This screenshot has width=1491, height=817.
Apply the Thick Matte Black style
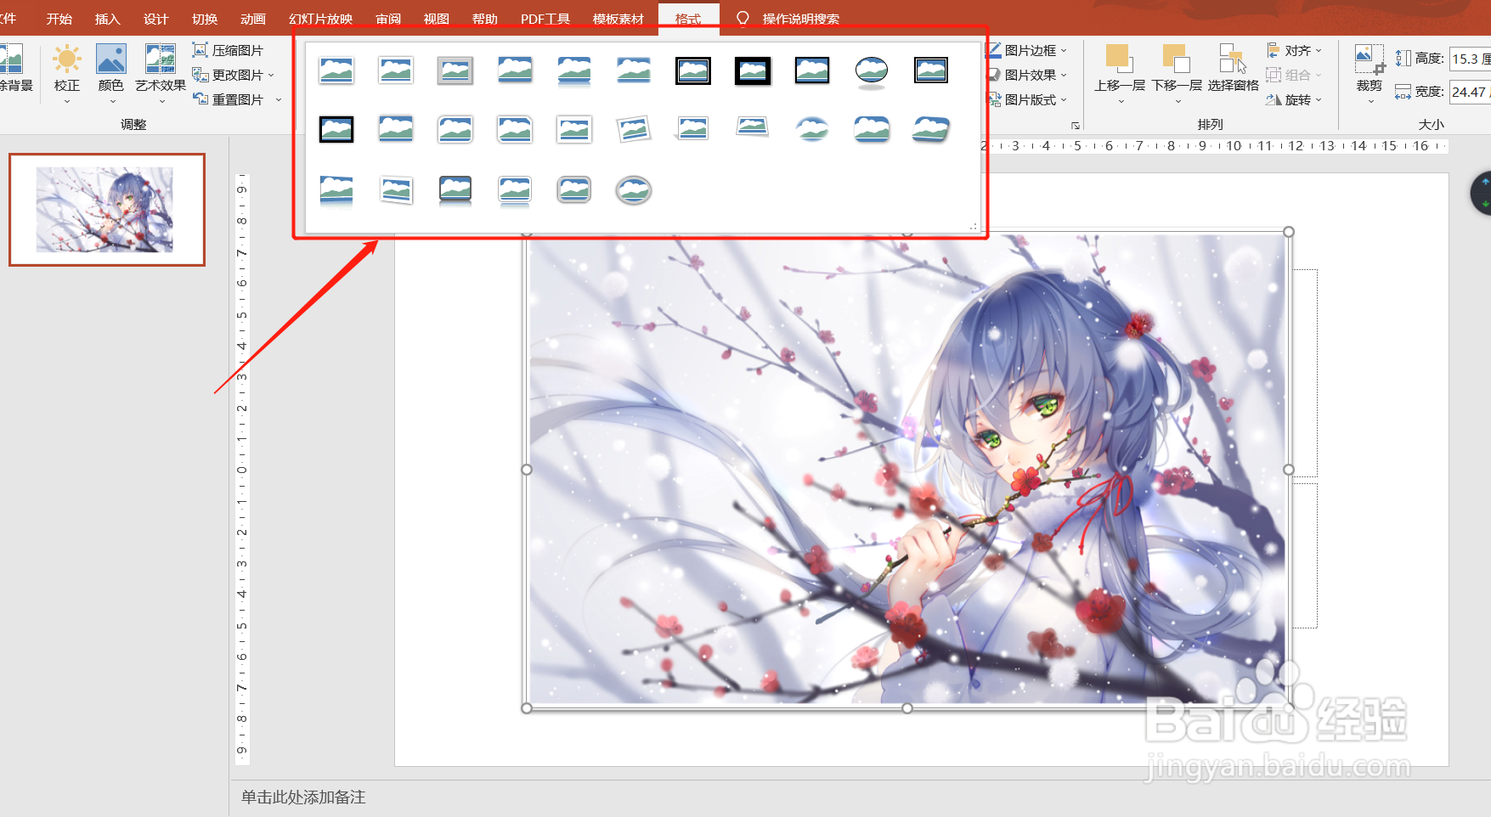(753, 70)
